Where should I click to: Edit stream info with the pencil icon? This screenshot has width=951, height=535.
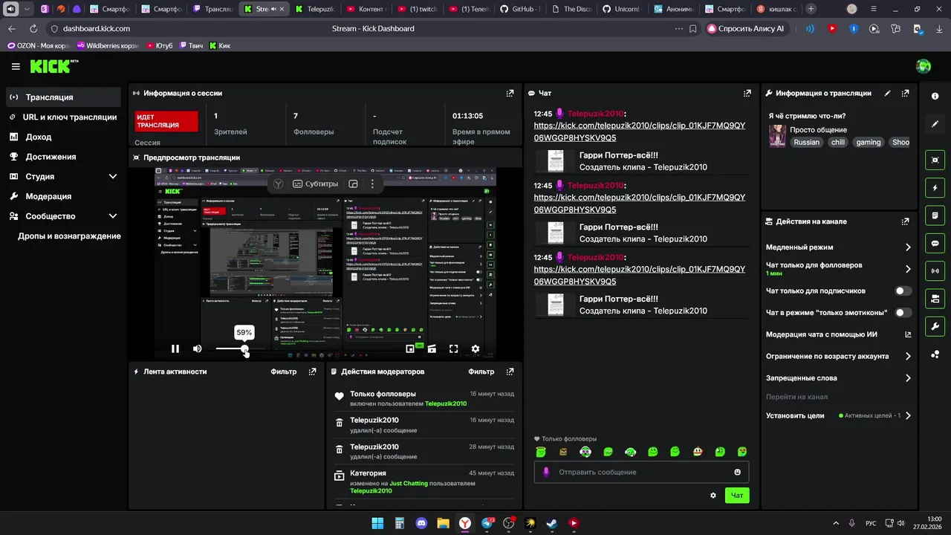point(887,93)
